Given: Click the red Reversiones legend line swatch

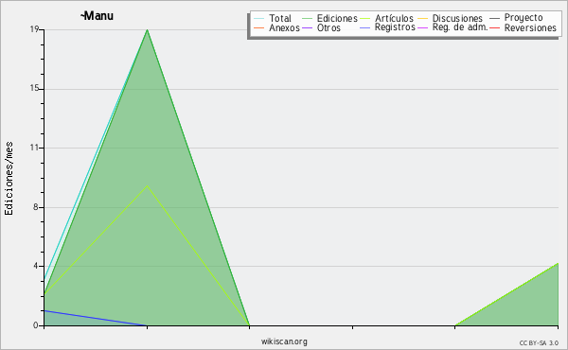Looking at the screenshot, I should tap(494, 27).
